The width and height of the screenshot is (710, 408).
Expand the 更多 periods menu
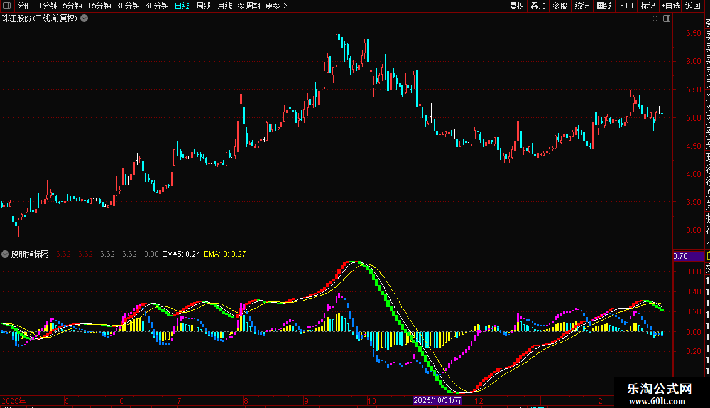pyautogui.click(x=276, y=6)
